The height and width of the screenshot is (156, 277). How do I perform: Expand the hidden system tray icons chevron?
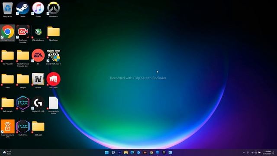(x=244, y=153)
